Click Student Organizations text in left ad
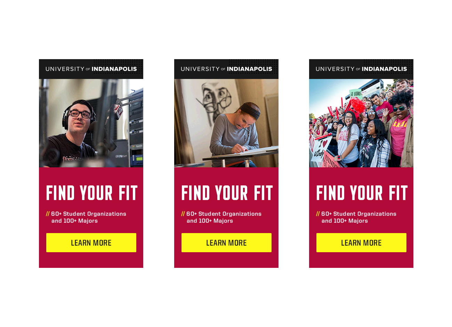This screenshot has width=452, height=327. (95, 214)
